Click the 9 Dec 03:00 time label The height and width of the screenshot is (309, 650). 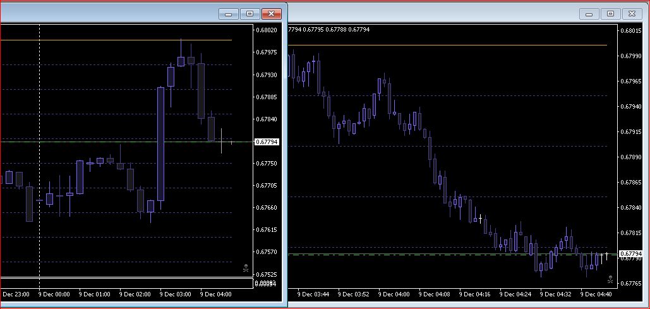coord(176,294)
